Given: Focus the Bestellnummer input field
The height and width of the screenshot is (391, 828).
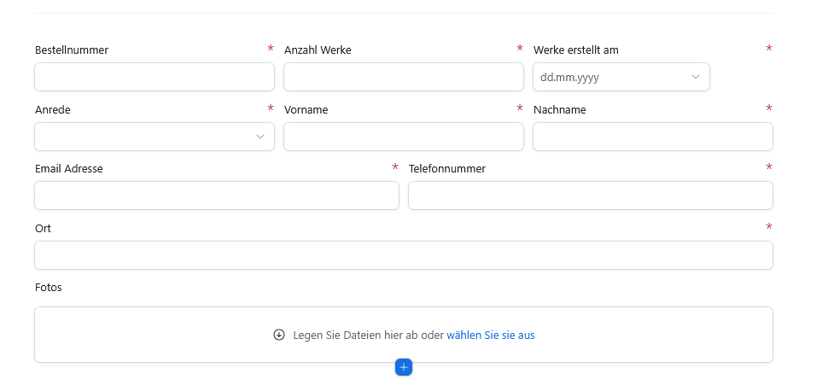Looking at the screenshot, I should pyautogui.click(x=155, y=77).
